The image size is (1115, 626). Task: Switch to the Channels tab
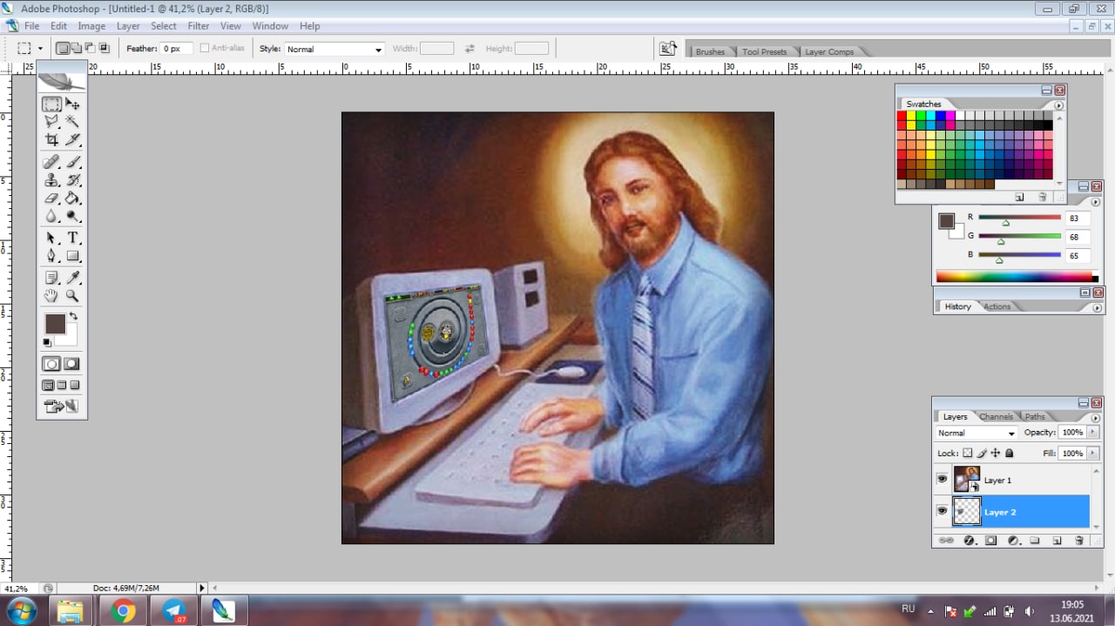pos(997,417)
